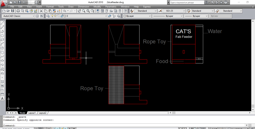This screenshot has width=255, height=129.
Task: Click the Workspace Settings gear icon
Action: coord(37,16)
